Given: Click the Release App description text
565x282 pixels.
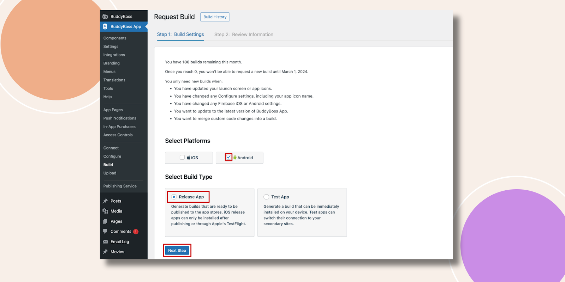Looking at the screenshot, I should [x=209, y=215].
